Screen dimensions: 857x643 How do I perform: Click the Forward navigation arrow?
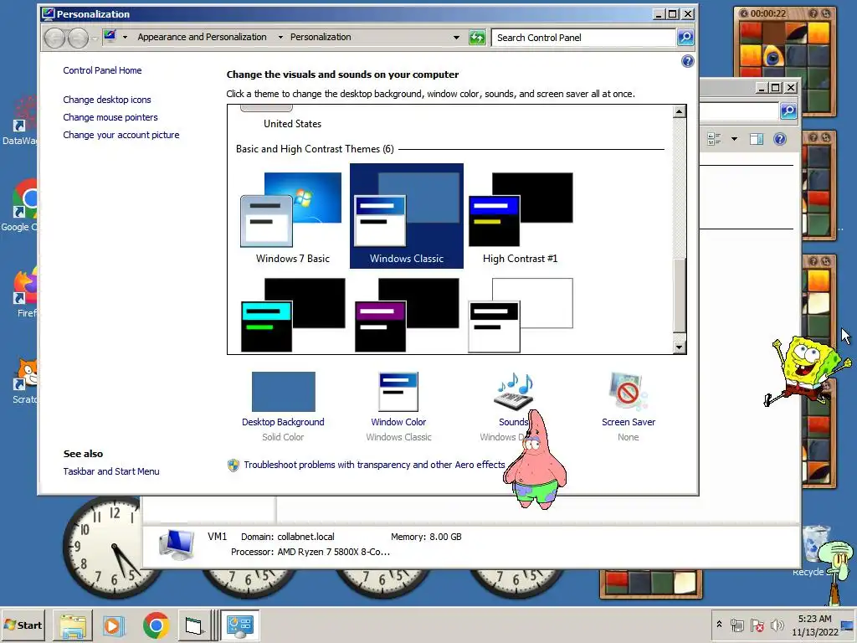coord(78,38)
